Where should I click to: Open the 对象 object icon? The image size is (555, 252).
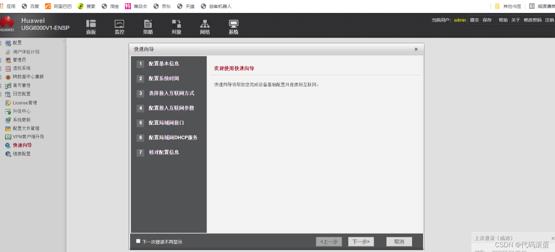tap(177, 24)
